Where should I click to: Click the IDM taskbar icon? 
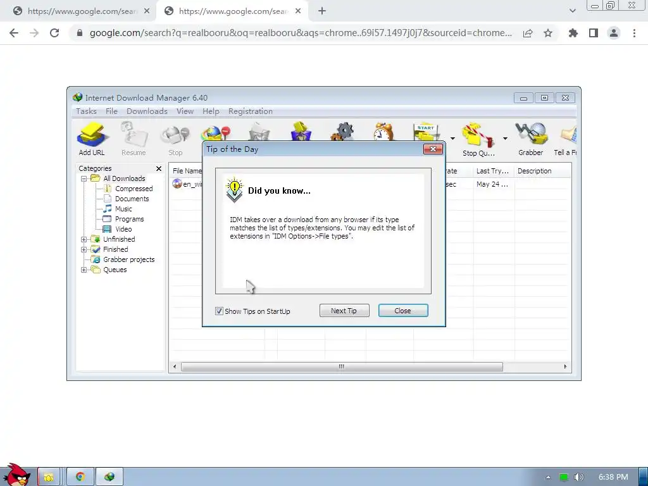109,477
